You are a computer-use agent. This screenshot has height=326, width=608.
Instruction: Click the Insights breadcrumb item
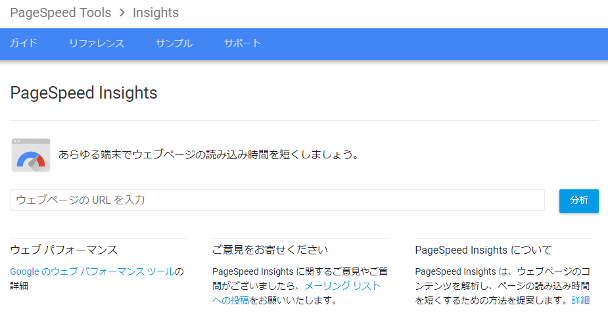tap(156, 13)
